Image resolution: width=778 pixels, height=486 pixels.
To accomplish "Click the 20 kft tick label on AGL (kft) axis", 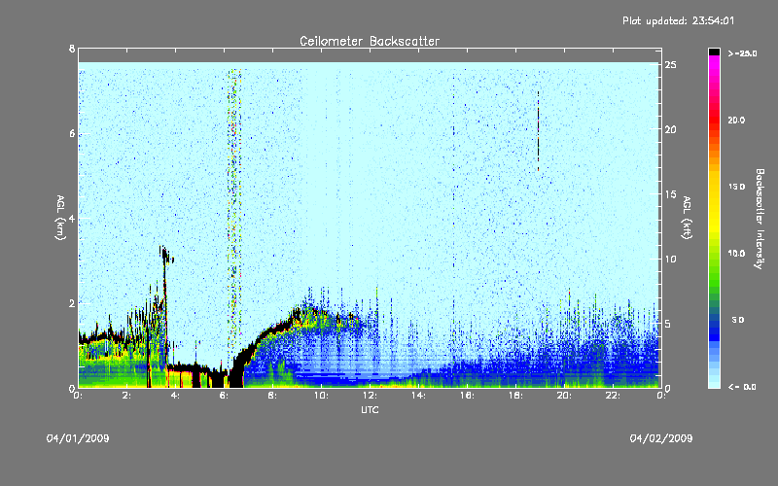I will [x=670, y=129].
